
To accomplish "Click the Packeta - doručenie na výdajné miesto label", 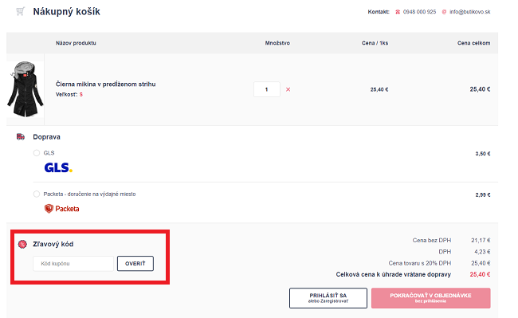I will click(x=89, y=194).
